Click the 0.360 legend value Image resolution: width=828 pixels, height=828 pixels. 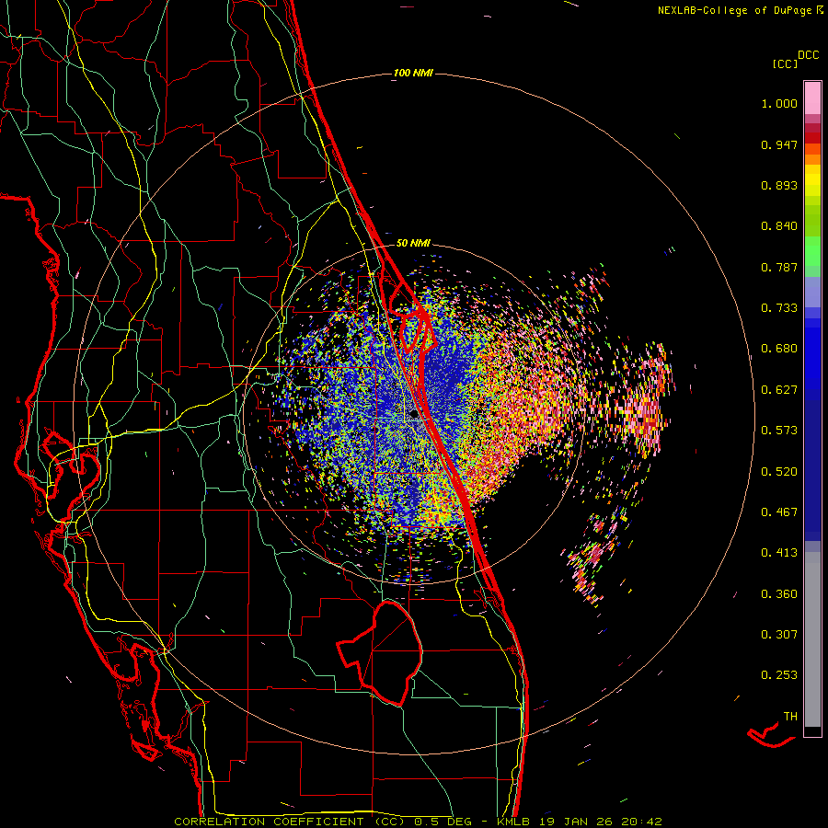[779, 593]
